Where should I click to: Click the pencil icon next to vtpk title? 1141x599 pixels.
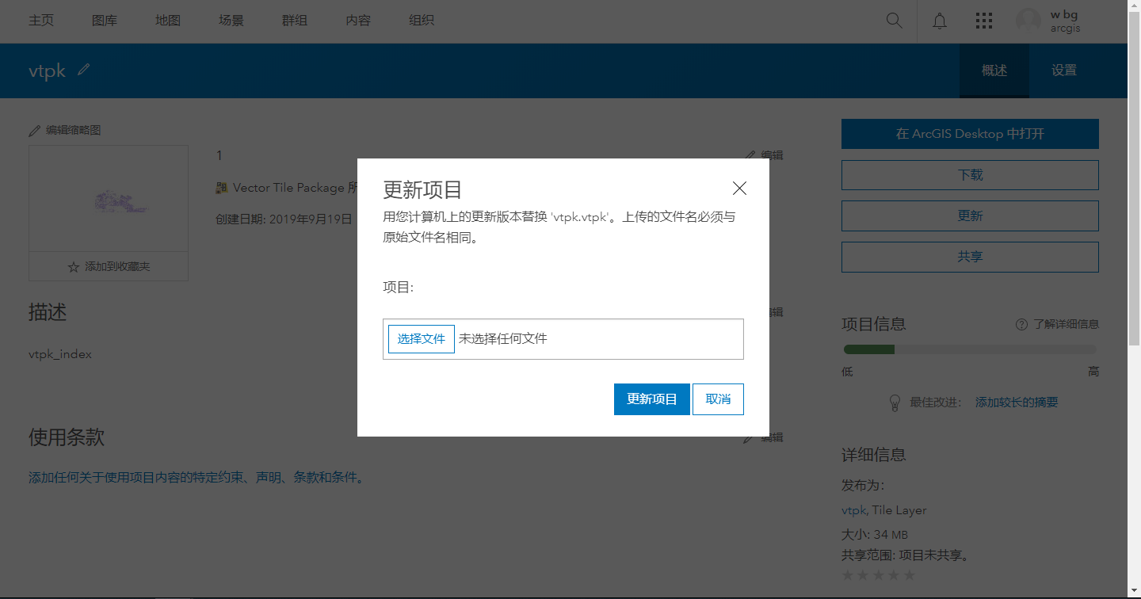pyautogui.click(x=84, y=70)
